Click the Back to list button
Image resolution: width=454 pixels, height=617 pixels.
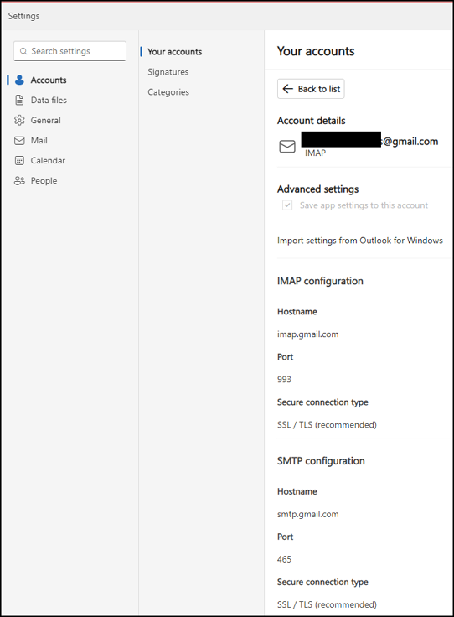point(311,89)
